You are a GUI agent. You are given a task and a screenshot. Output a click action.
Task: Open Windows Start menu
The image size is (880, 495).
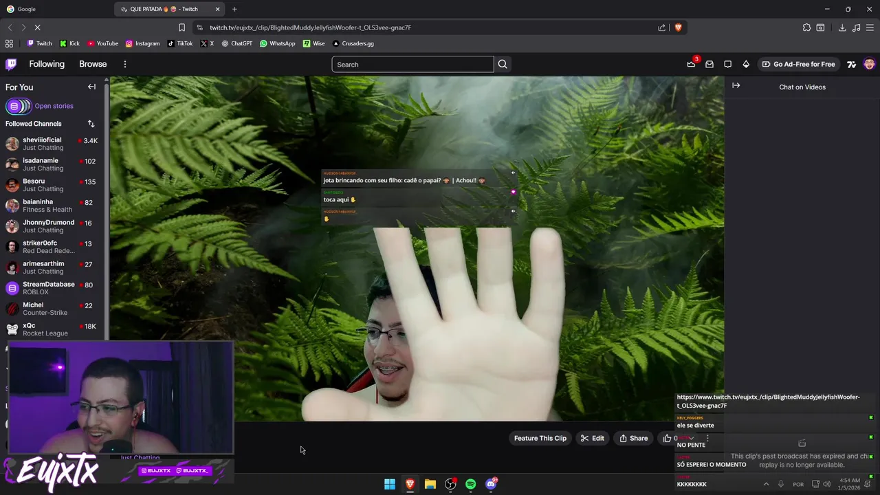(x=390, y=484)
